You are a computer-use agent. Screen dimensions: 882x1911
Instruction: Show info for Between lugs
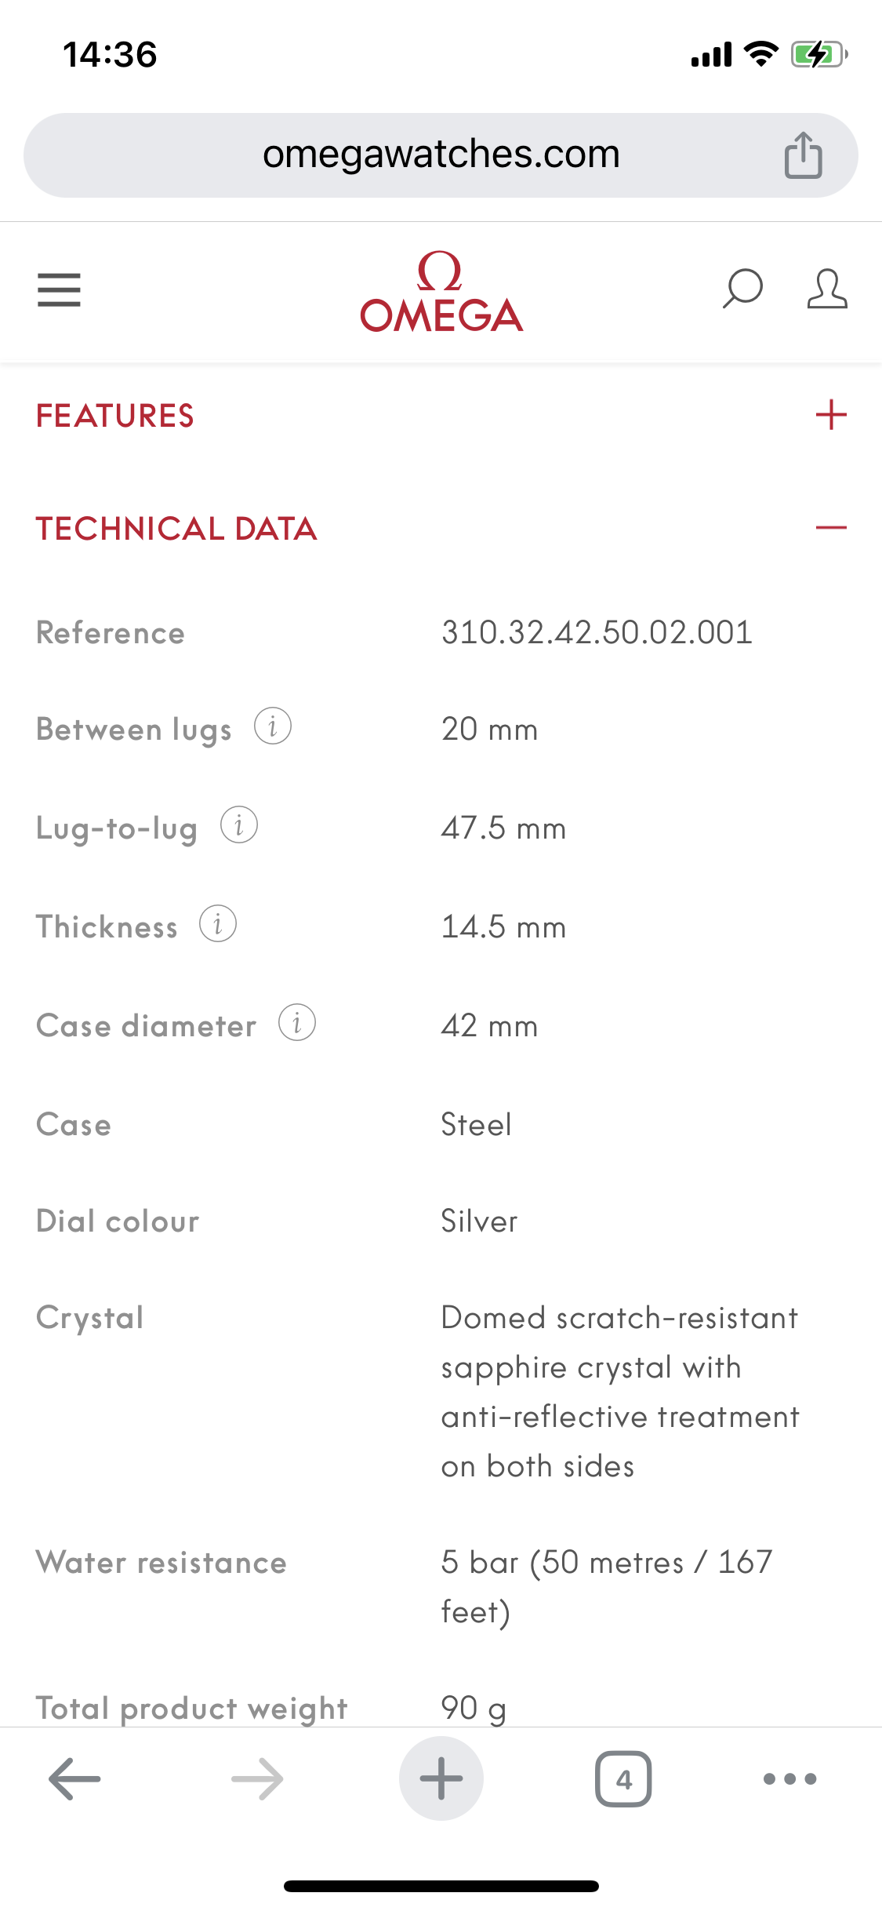tap(273, 726)
